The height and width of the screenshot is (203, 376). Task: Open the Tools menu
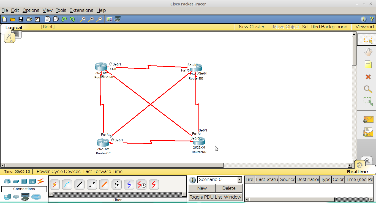point(61,10)
